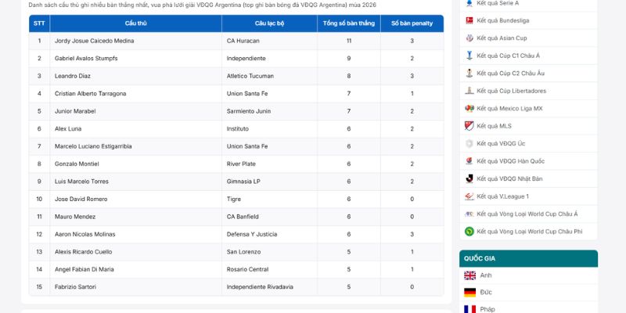This screenshot has width=626, height=313.
Task: Click the Angel Fabian Di Maria player name
Action: 85,269
